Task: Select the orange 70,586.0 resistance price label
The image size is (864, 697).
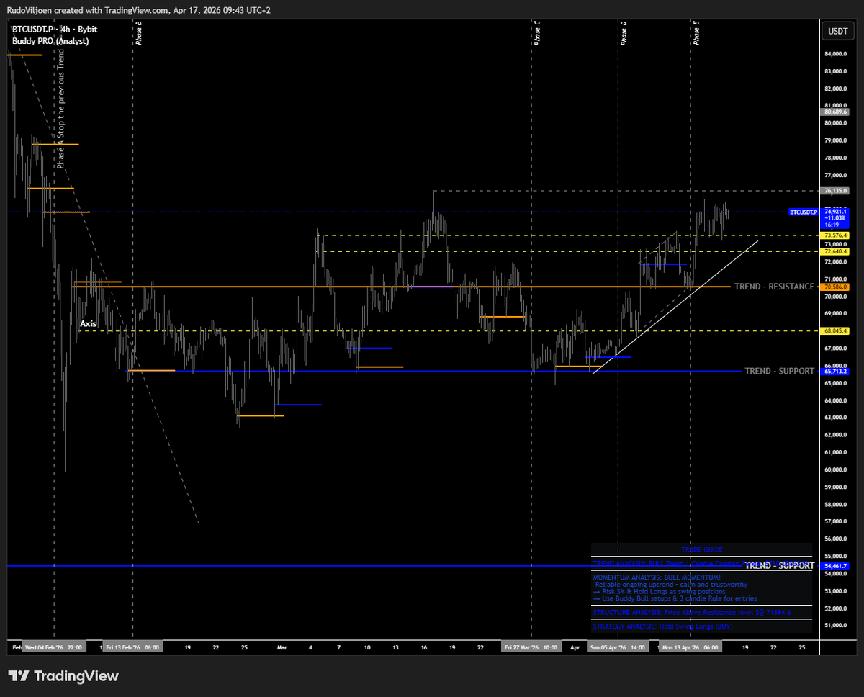Action: (835, 287)
